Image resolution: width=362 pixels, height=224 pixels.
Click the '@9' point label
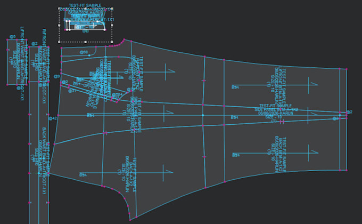(57, 76)
